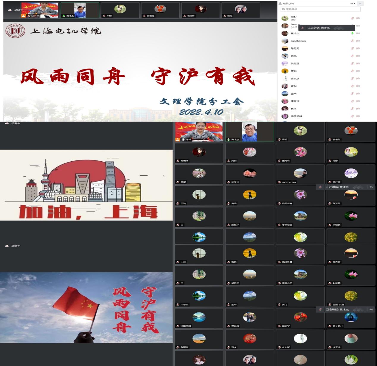Image resolution: width=377 pixels, height=366 pixels.
Task: Click the orange host badge on 李青 tile
Action: pos(177,139)
